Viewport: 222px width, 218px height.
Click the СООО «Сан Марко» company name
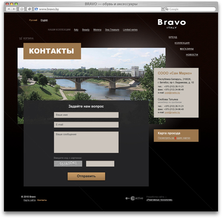(x=175, y=73)
